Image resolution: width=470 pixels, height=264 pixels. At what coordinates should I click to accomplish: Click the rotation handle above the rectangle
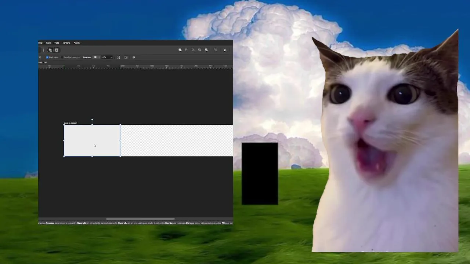coord(92,120)
